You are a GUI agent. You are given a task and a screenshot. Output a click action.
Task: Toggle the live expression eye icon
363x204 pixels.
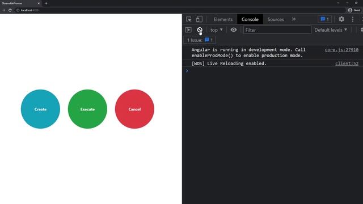click(234, 30)
